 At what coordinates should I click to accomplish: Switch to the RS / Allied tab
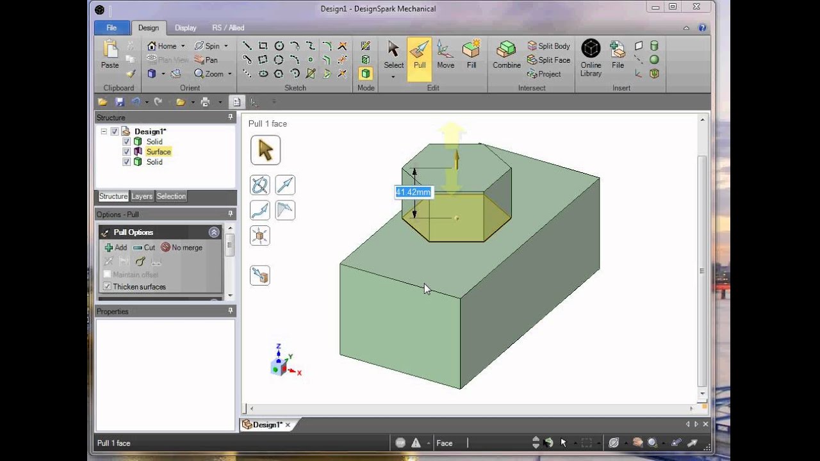[228, 28]
